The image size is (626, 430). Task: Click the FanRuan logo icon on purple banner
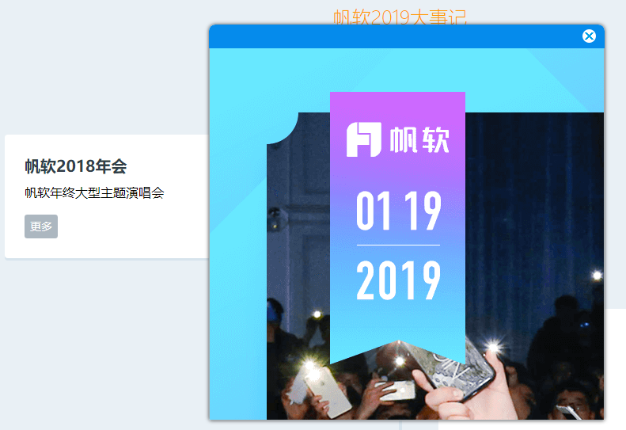point(364,139)
